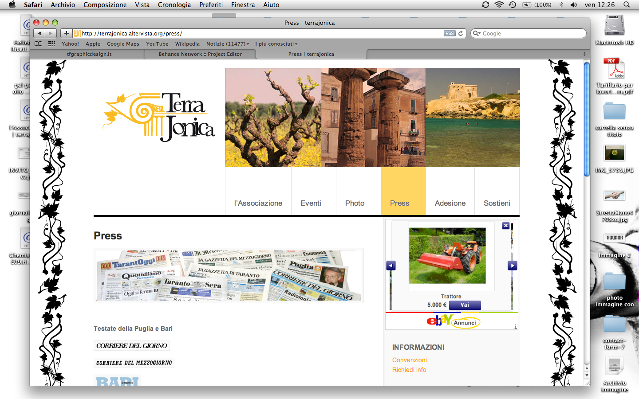Open Corriere del Mezzogiorno newspaper logo
This screenshot has height=399, width=639.
click(x=134, y=363)
